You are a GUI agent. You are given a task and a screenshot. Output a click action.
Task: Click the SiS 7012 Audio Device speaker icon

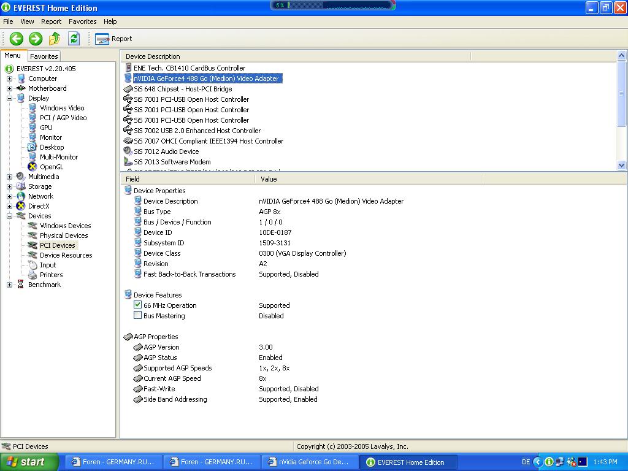tap(128, 151)
